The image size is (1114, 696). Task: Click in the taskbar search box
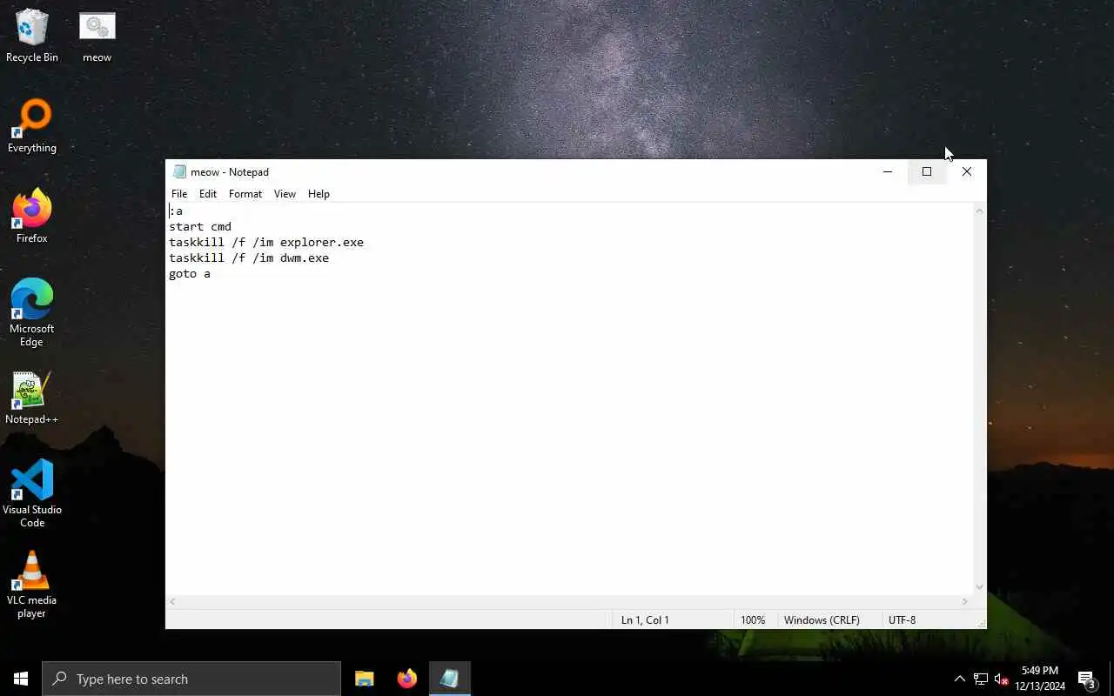pyautogui.click(x=191, y=679)
